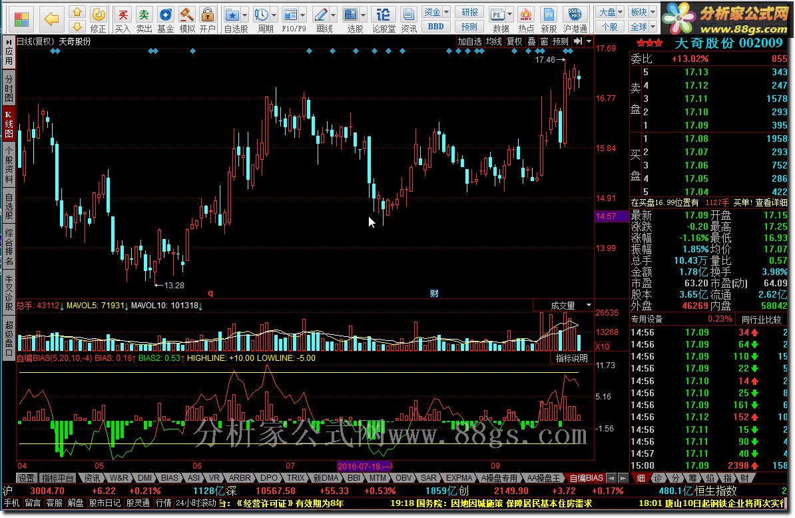This screenshot has width=795, height=518.
Task: Toggle the 复权 price adjustment
Action: click(x=514, y=41)
